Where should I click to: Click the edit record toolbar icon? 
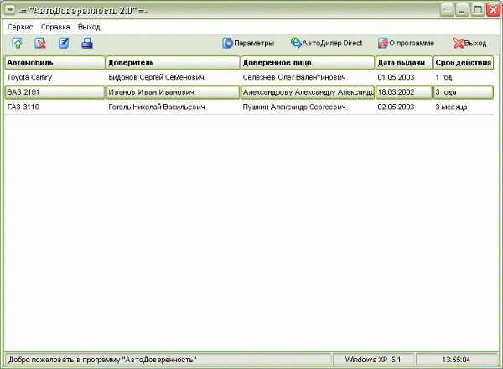64,43
